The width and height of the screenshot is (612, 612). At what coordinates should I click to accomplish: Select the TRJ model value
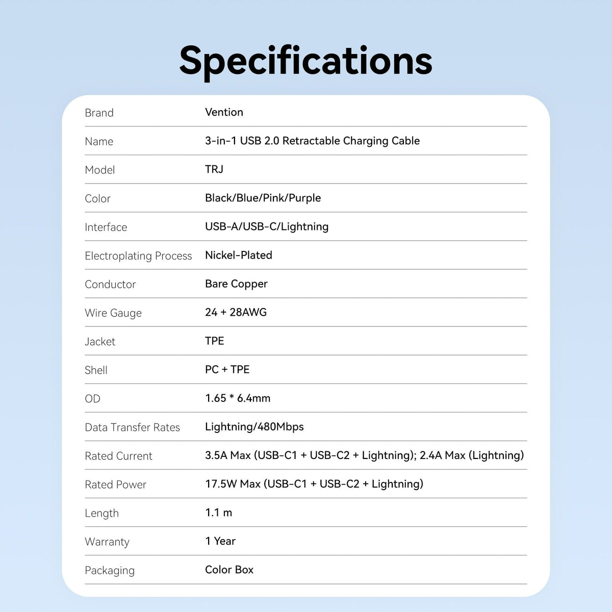pos(214,169)
